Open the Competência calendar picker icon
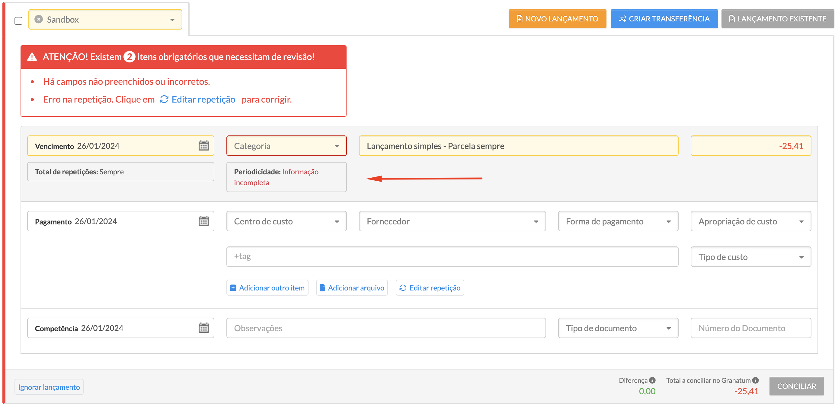835x406 pixels. (x=203, y=328)
